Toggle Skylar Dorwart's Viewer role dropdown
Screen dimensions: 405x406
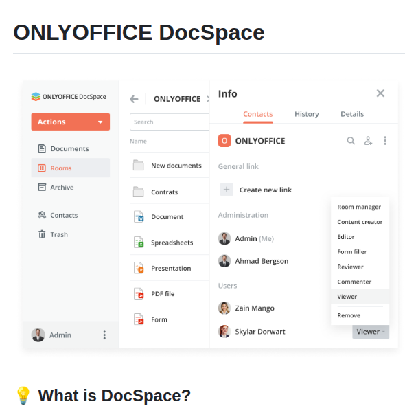tap(371, 332)
